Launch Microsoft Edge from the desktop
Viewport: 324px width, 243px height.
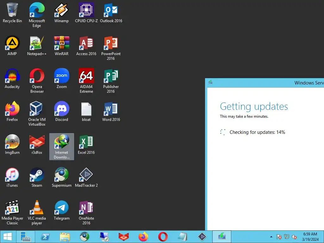(x=37, y=15)
